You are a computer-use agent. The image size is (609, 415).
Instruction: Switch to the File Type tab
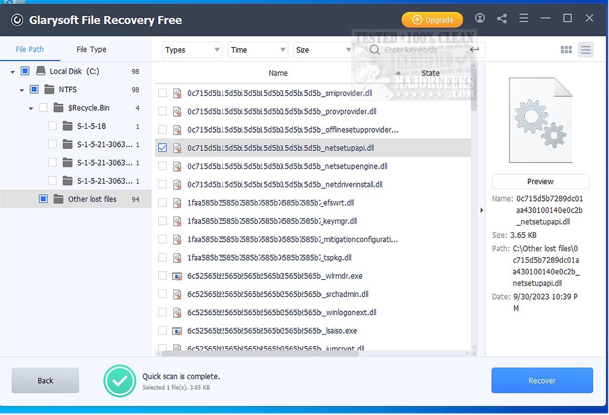click(91, 49)
